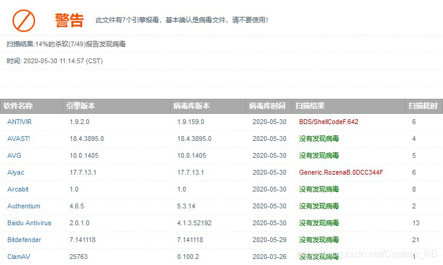443x265 pixels.
Task: Click Bitdefender scan time 21
Action: pyautogui.click(x=416, y=240)
